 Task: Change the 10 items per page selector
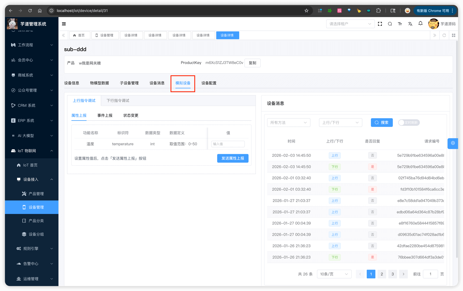point(334,274)
